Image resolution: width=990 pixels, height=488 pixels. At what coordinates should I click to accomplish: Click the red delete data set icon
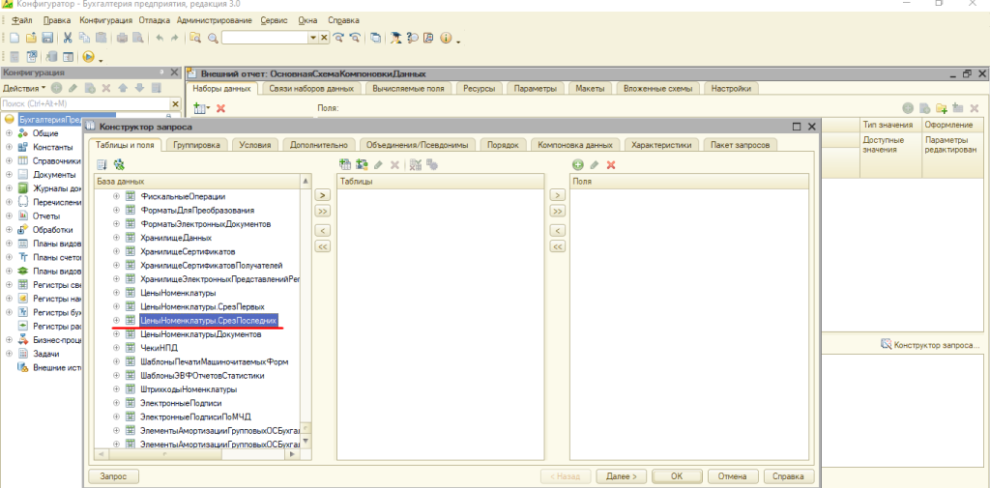[220, 108]
